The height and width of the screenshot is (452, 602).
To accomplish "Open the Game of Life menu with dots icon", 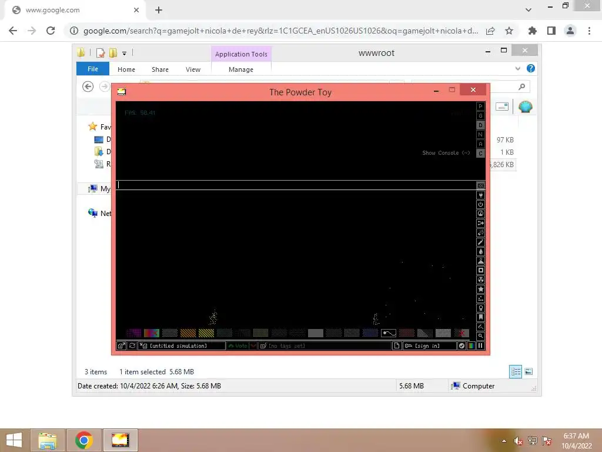I will 480,298.
